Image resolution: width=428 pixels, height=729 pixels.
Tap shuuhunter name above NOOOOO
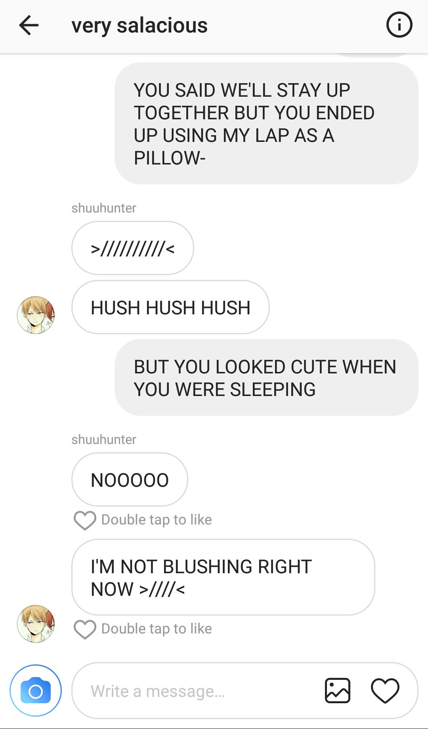[104, 440]
